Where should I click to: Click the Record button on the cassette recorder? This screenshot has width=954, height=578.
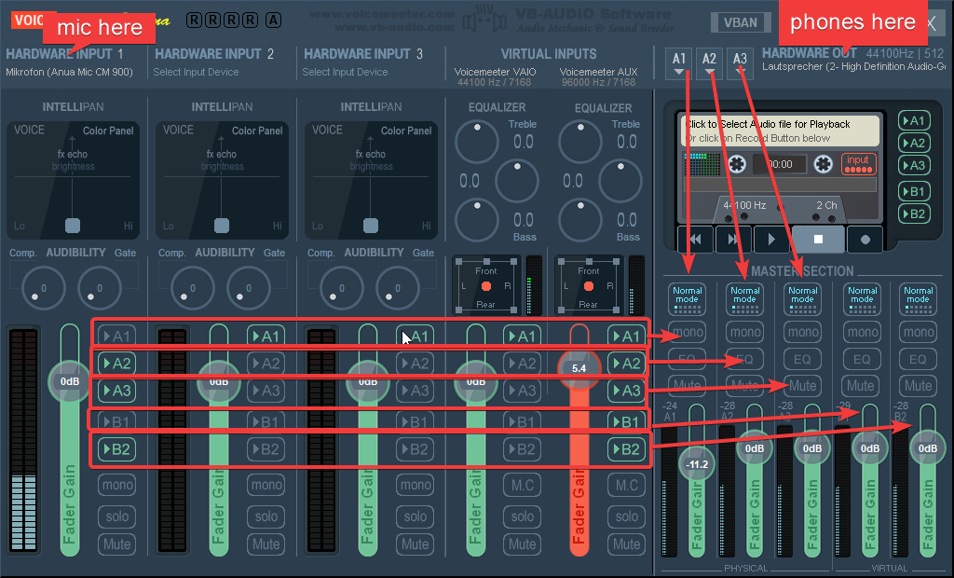(865, 239)
